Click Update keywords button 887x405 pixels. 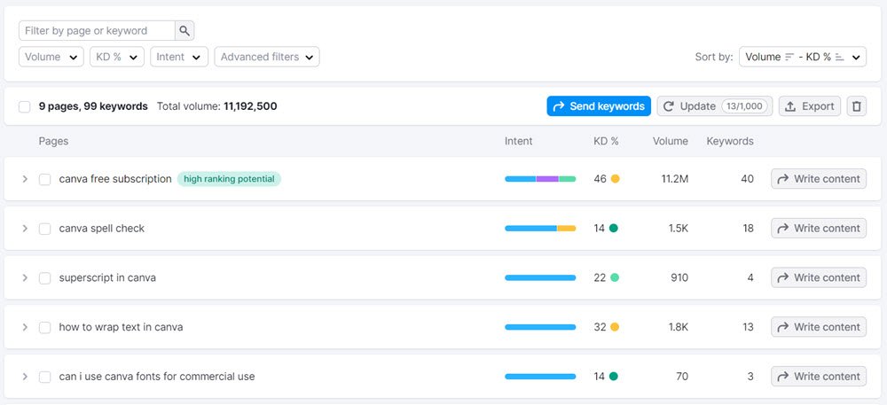714,106
